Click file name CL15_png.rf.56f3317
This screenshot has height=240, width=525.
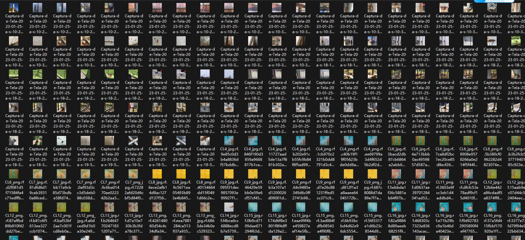point(373,223)
